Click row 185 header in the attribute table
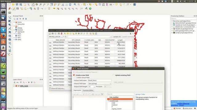This screenshot has width=197, height=110. tap(50, 43)
